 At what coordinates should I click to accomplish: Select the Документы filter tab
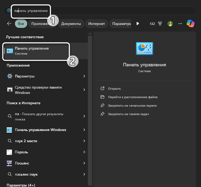[x=71, y=24]
